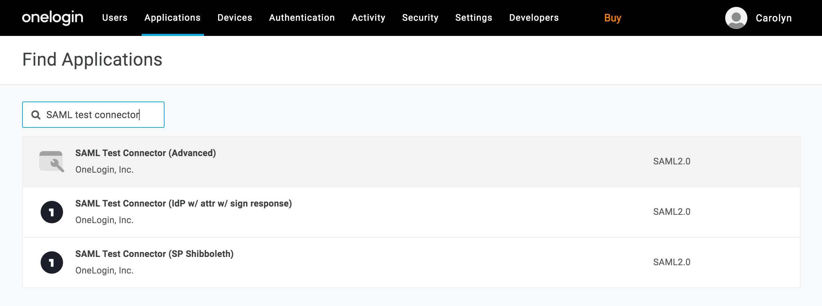The width and height of the screenshot is (822, 306).
Task: Open the Carolyn account name
Action: 774,18
